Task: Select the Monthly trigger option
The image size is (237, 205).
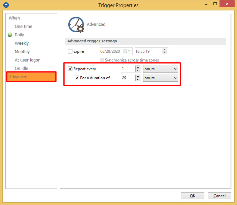Action: click(22, 52)
